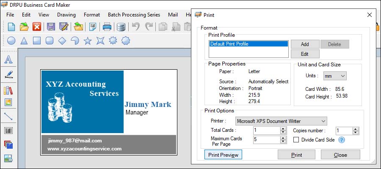Open a file with the folder icon
The width and height of the screenshot is (381, 169).
pyautogui.click(x=24, y=27)
